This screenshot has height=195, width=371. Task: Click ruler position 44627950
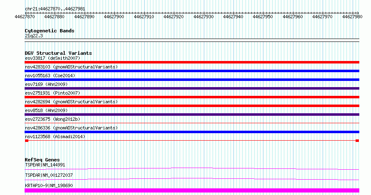[x=263, y=17]
